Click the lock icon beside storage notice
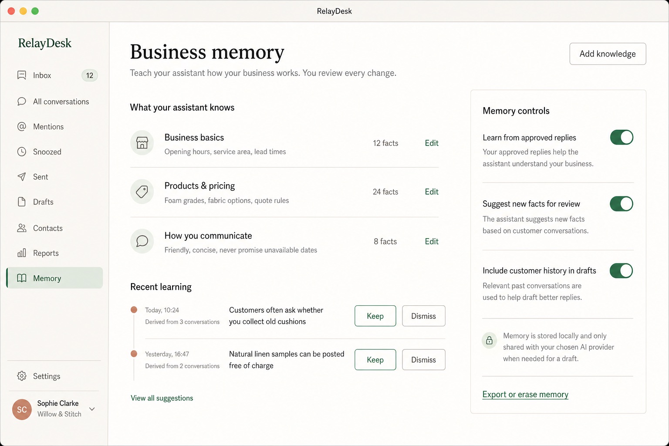The image size is (669, 446). tap(489, 340)
